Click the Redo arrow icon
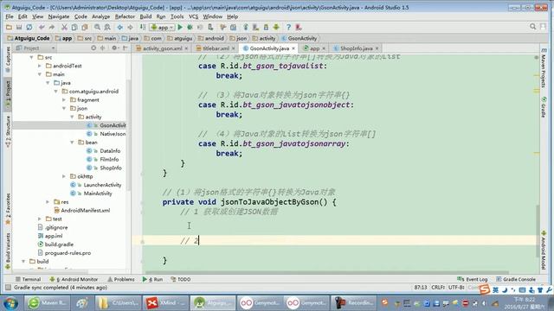554x311 pixels. (x=52, y=27)
